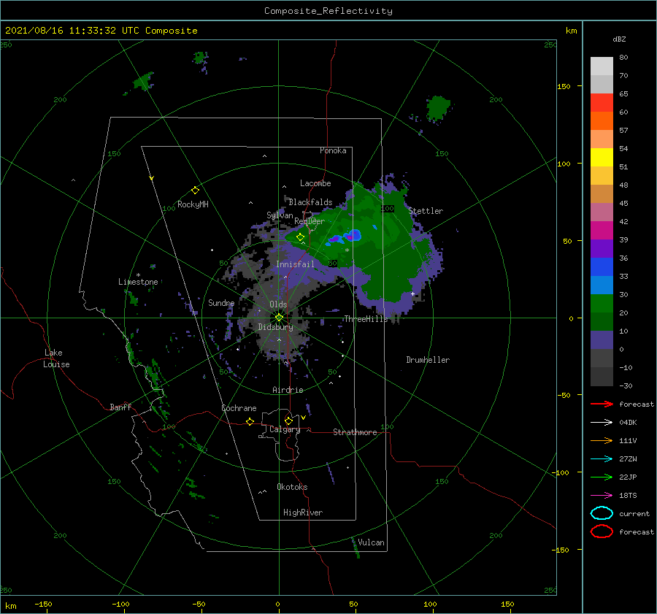Click the dBZ legend heading
This screenshot has height=614, width=657.
619,39
